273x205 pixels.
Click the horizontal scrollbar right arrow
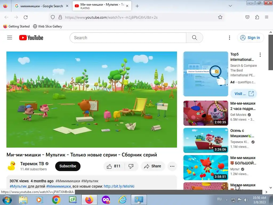[266, 192]
